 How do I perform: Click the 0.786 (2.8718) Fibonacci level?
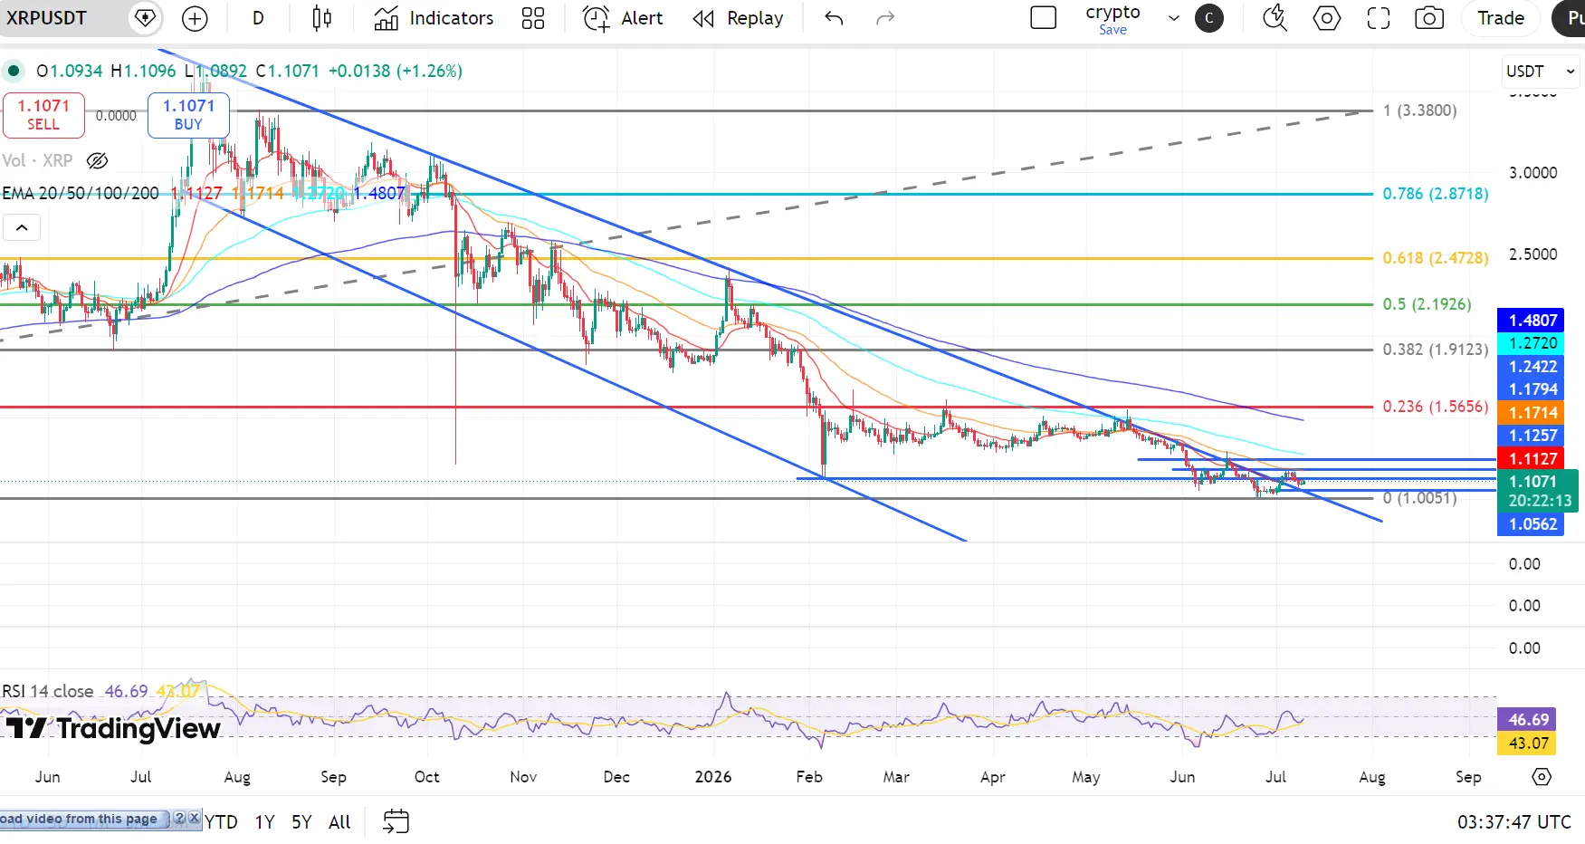(1435, 194)
